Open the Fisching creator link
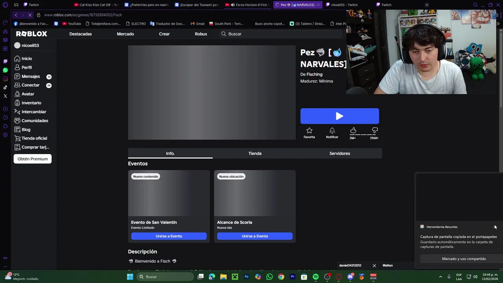 click(x=314, y=74)
